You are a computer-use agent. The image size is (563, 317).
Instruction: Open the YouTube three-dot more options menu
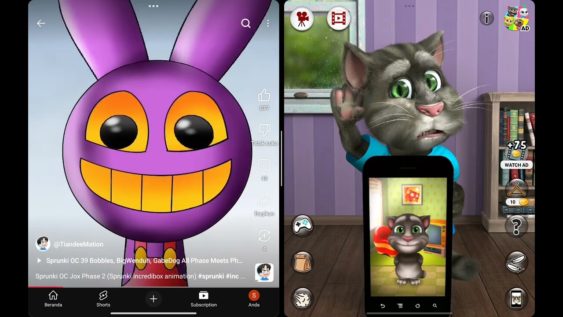[x=268, y=23]
